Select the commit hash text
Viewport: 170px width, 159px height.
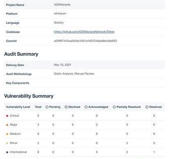tap(85, 41)
